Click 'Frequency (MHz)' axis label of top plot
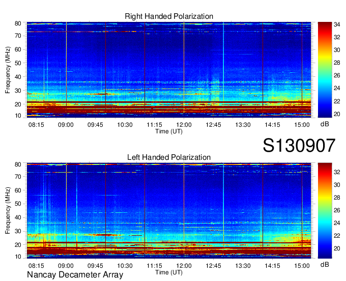Screen dimensions: 346x281 [8, 70]
